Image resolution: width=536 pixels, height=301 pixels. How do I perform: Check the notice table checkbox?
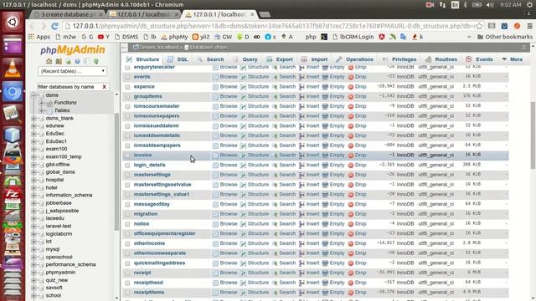click(127, 224)
